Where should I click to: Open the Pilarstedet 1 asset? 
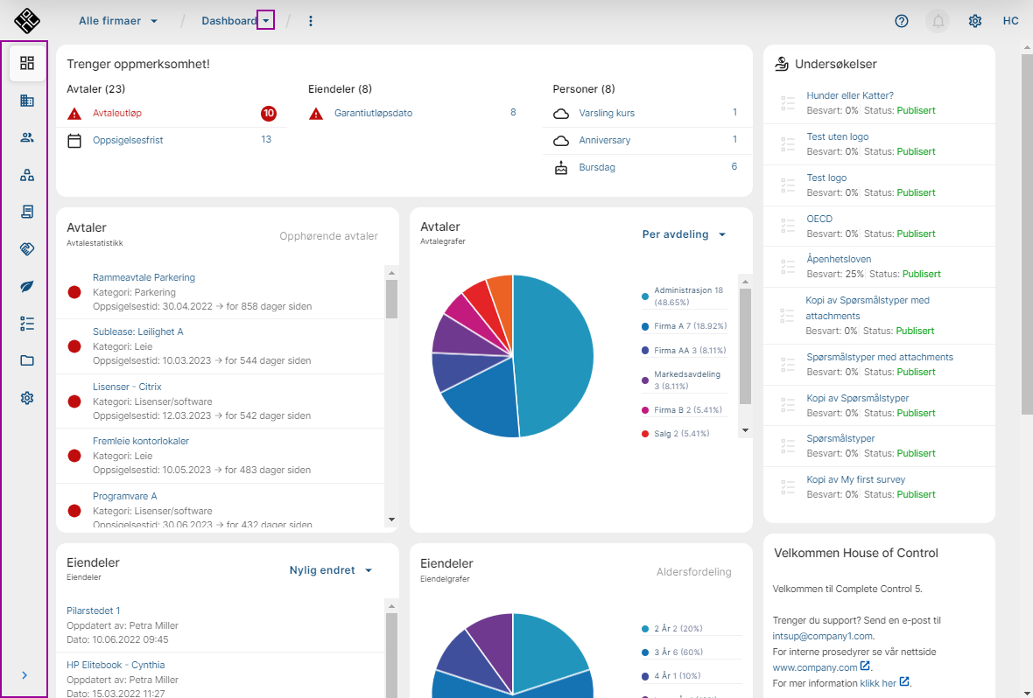[x=93, y=611]
